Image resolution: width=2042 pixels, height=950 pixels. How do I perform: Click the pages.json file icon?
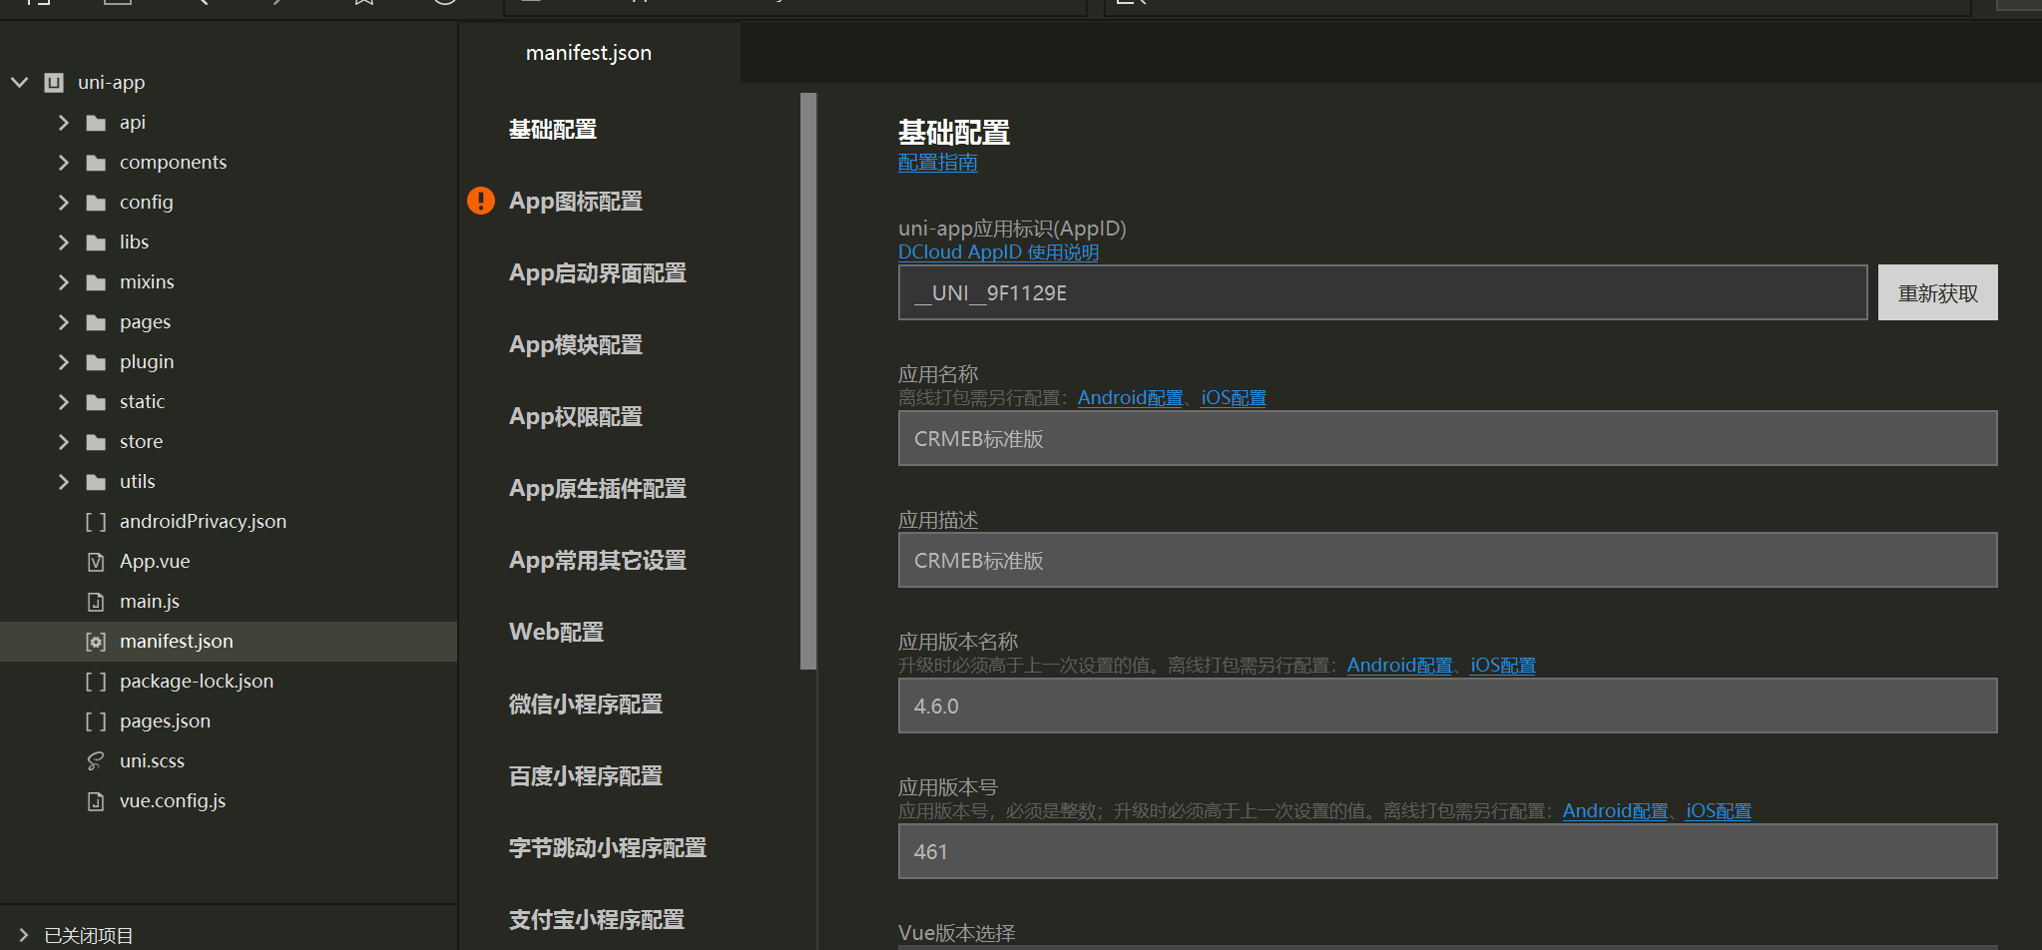[x=96, y=720]
